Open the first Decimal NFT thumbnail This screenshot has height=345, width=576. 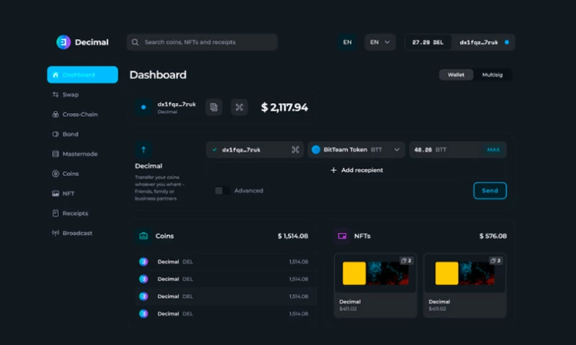click(x=375, y=273)
